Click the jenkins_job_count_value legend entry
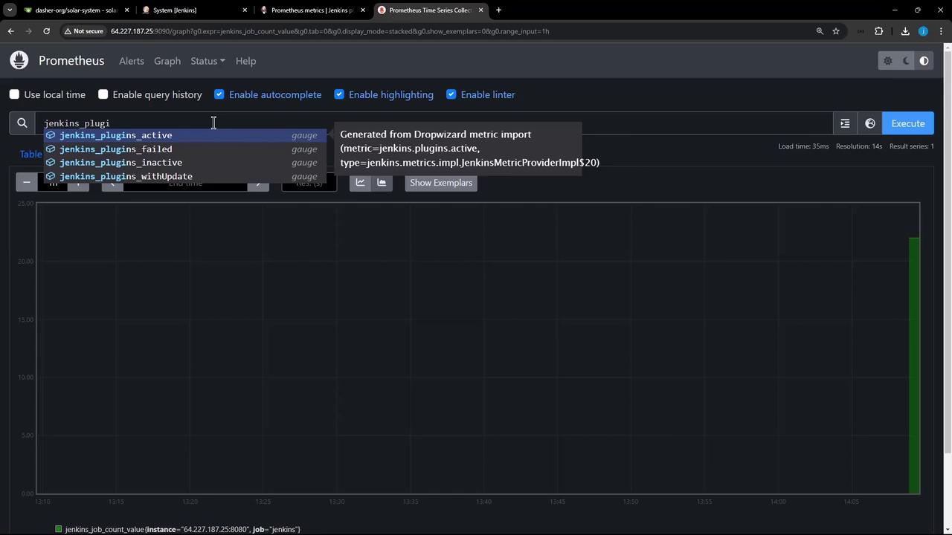Viewport: 952px width, 535px height. click(182, 529)
